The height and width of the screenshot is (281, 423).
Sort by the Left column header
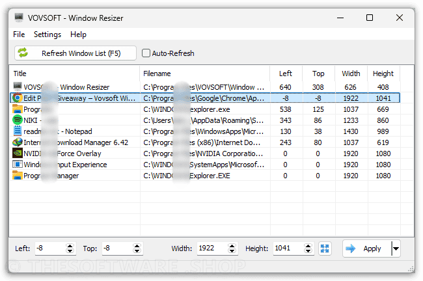click(x=286, y=74)
